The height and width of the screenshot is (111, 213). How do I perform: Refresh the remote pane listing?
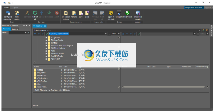pos(139,34)
